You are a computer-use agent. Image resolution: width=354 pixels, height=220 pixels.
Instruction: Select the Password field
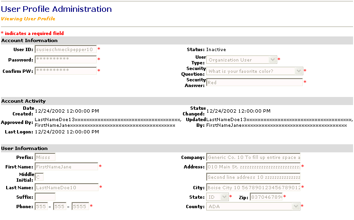[x=65, y=60]
